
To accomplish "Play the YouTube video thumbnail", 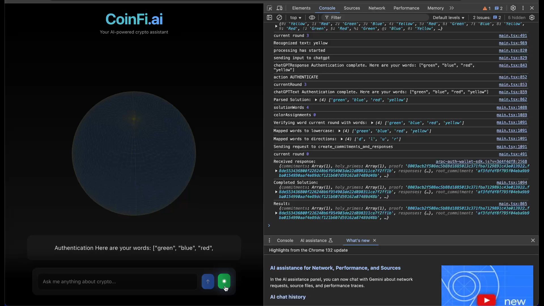I will (486, 300).
